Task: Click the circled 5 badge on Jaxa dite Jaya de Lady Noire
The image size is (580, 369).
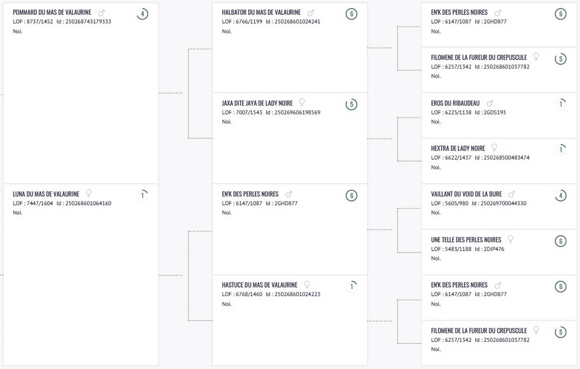Action: (351, 105)
